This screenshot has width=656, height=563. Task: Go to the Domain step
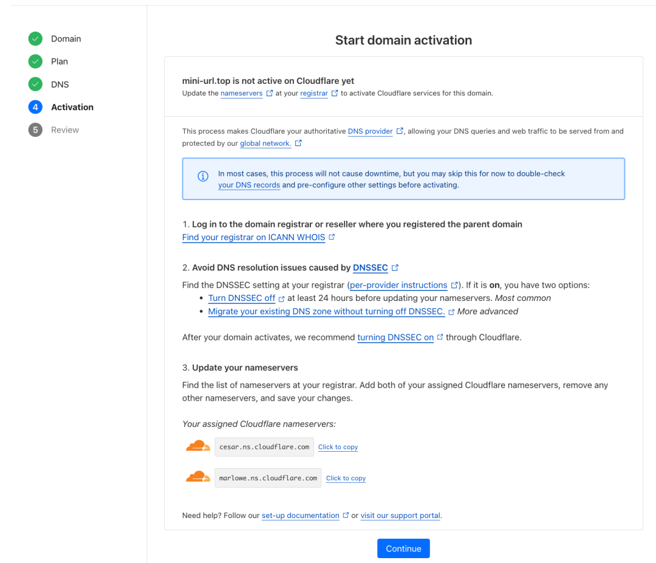(x=66, y=38)
